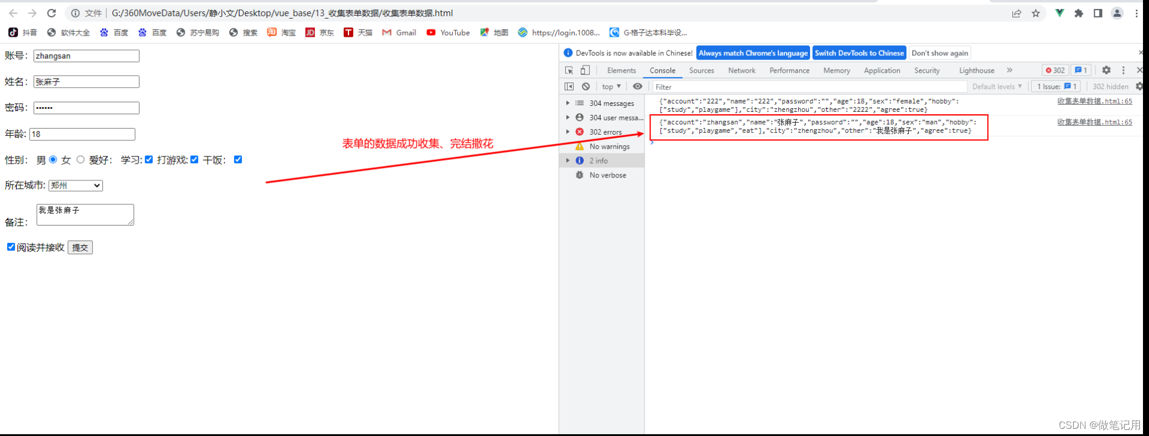This screenshot has width=1149, height=436.
Task: Click the 账号 input containing zhangsan
Action: [86, 56]
